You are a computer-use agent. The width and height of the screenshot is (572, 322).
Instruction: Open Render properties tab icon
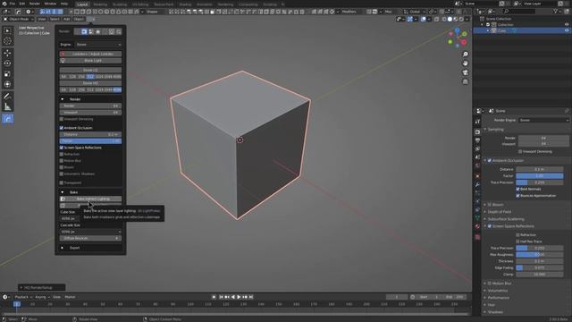[x=477, y=131]
